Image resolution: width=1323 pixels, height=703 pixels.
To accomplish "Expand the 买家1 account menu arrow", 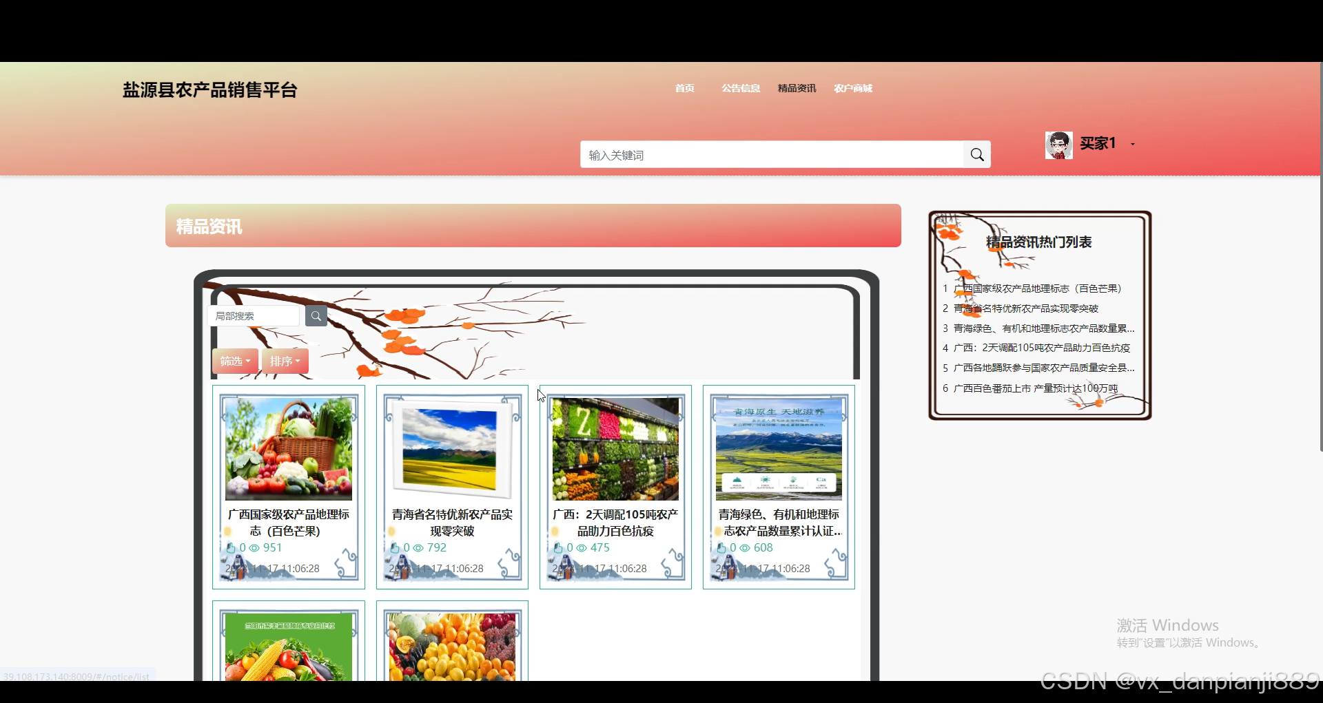I will coord(1133,145).
